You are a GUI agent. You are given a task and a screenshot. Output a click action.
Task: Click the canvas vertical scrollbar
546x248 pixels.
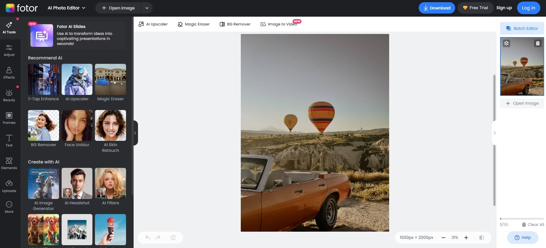(x=494, y=140)
